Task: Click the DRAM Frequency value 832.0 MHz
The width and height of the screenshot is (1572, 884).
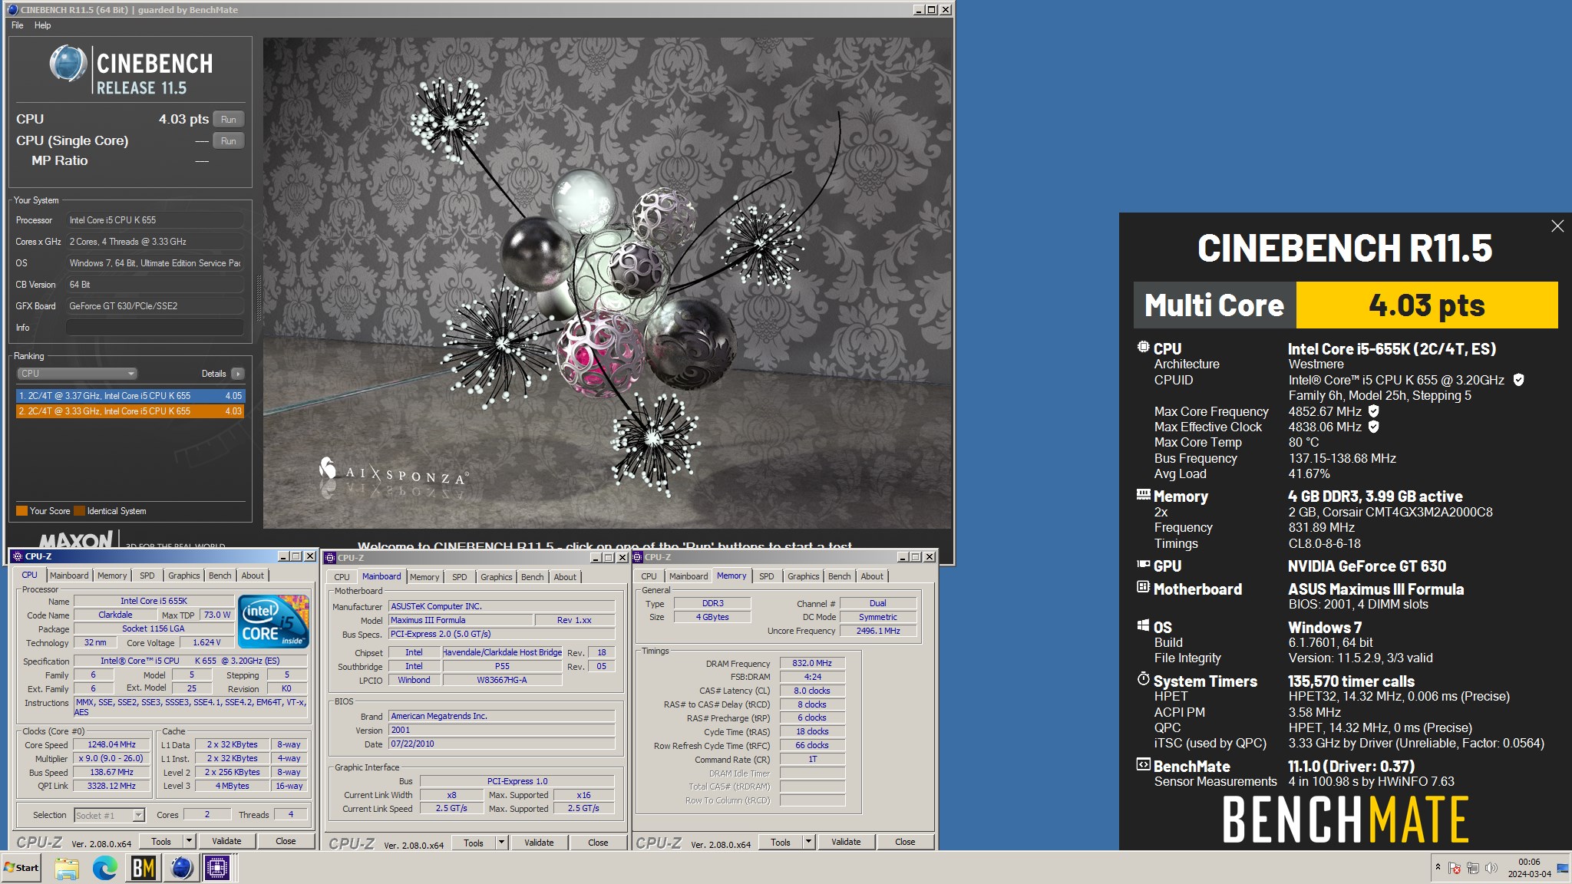Action: (x=812, y=663)
